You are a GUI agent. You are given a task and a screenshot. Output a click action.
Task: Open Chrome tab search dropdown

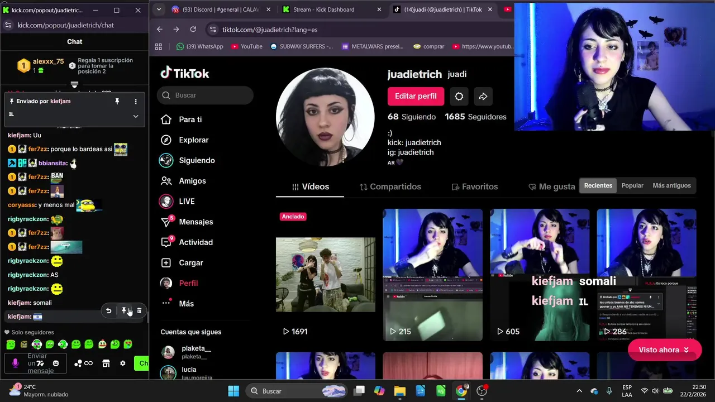(x=159, y=9)
